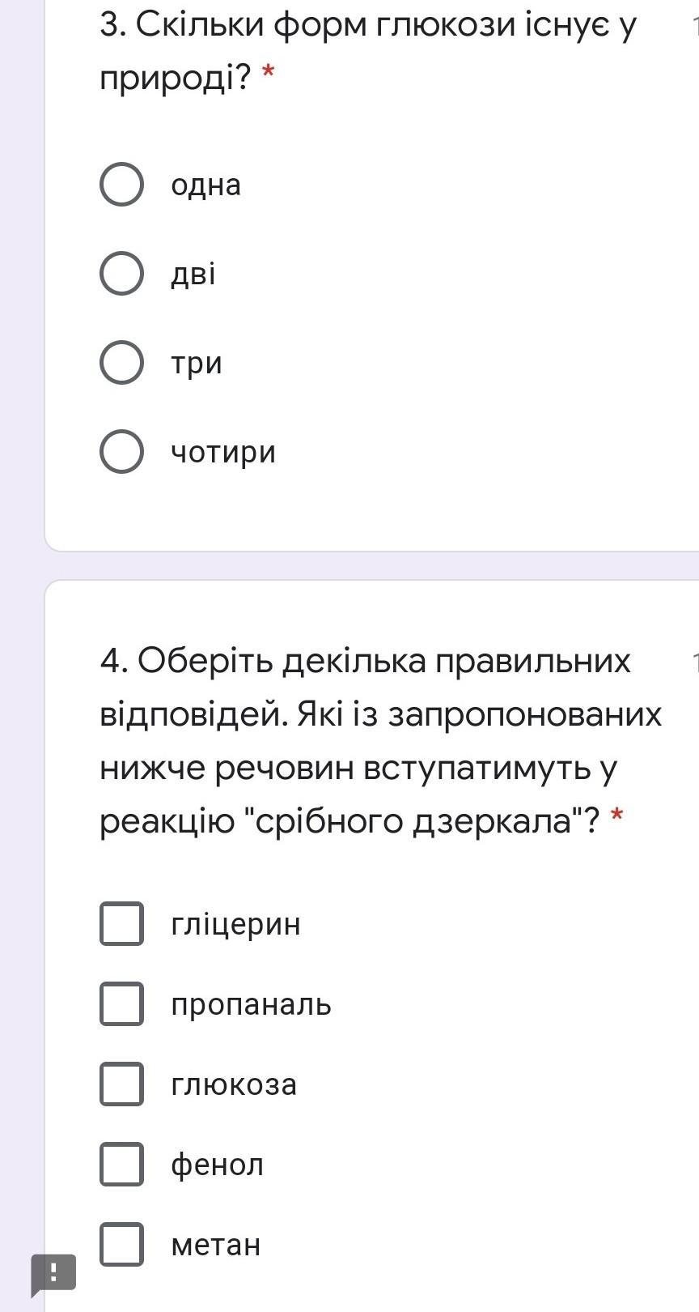The height and width of the screenshot is (1312, 699).
Task: Click the 'пропаналь' option label text
Action: point(251,1005)
